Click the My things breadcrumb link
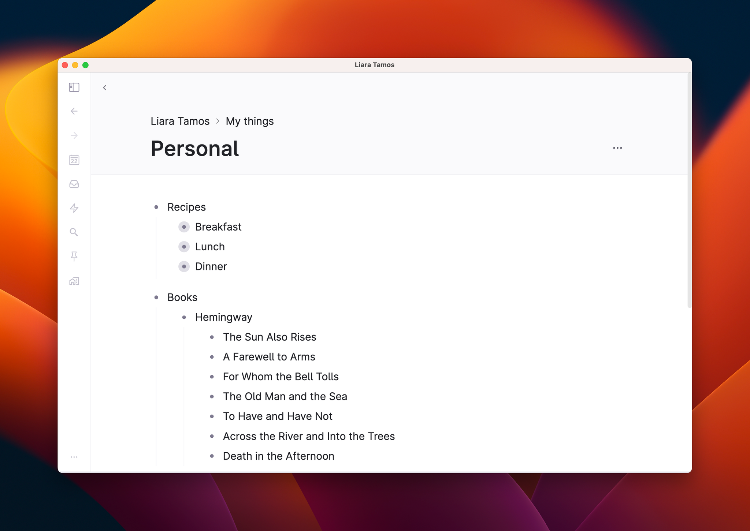The image size is (750, 531). tap(250, 121)
